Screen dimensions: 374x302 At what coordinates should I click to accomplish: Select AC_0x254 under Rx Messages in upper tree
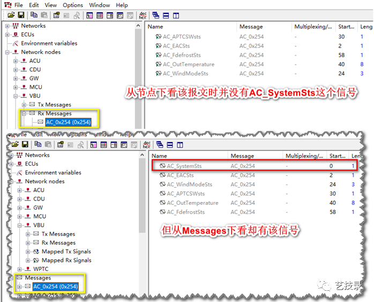tap(68, 122)
